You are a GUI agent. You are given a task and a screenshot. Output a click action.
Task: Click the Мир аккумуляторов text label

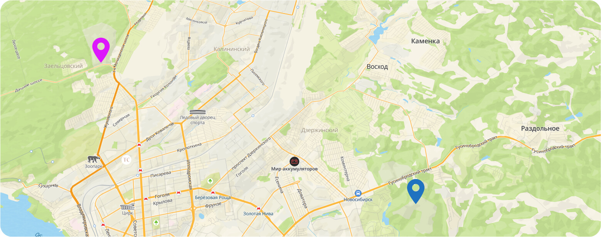[294, 169]
